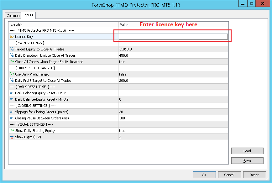Click the 01 icon of Closing Pause Between Orders
This screenshot has width=272, height=183.
(12, 118)
